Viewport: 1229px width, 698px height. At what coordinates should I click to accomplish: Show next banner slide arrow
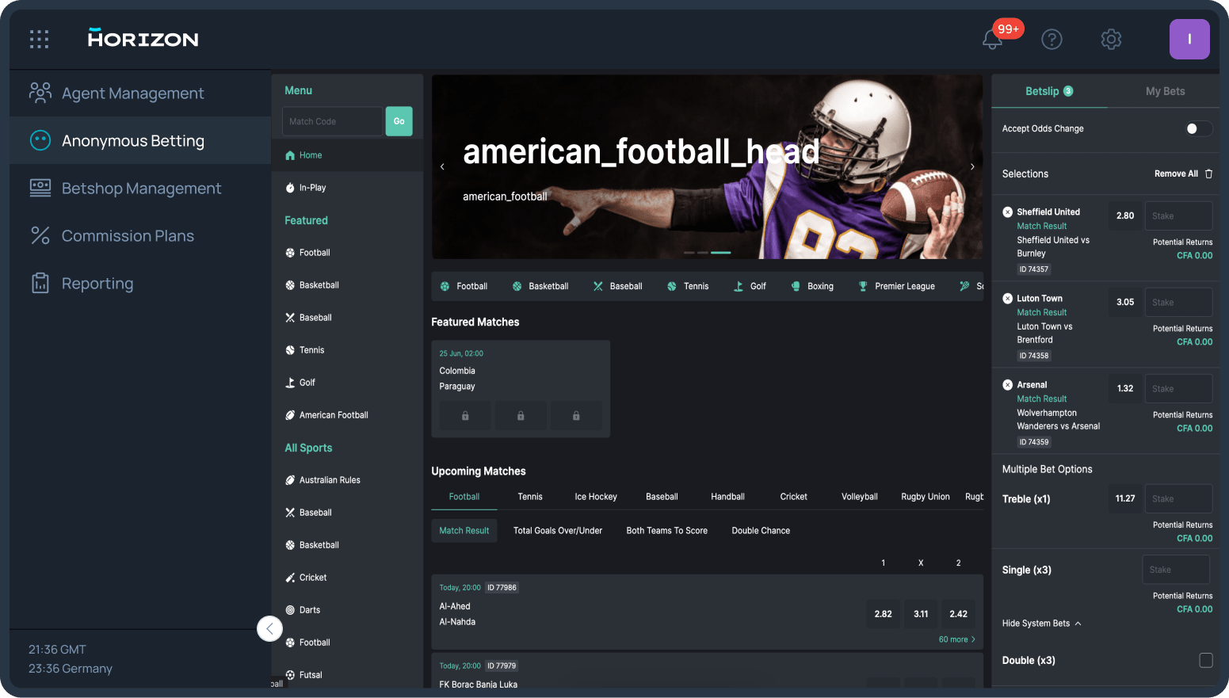[x=972, y=166]
